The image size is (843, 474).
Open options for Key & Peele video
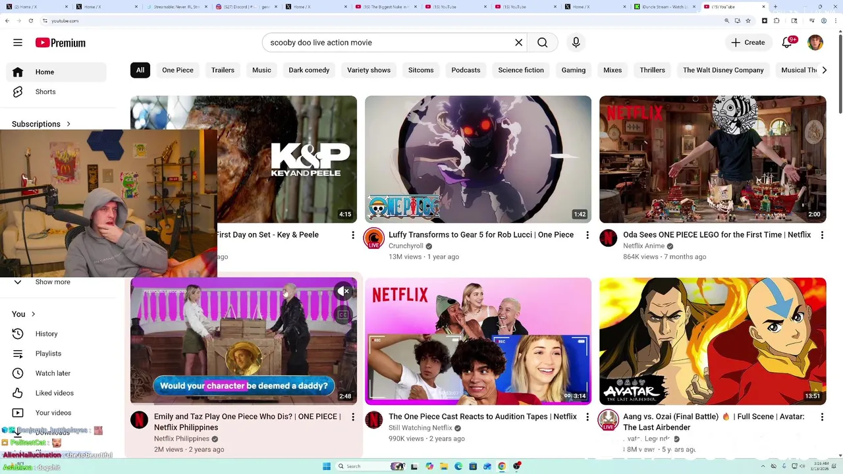pyautogui.click(x=353, y=235)
